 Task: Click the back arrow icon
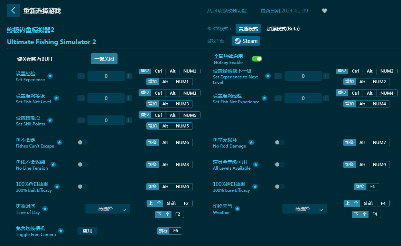click(x=13, y=10)
